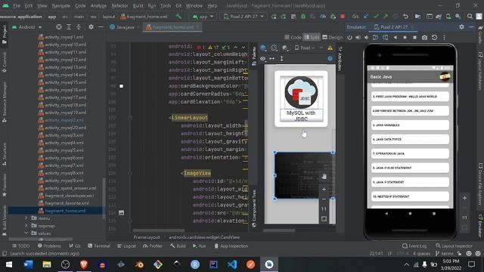
Task: Open the Build menu
Action: [138, 5]
